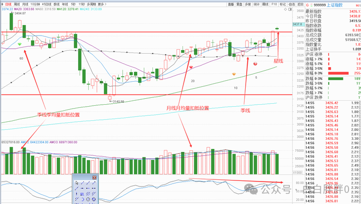Switch to 年线 yearly tab
This screenshot has width=361, height=204.
(65, 5)
